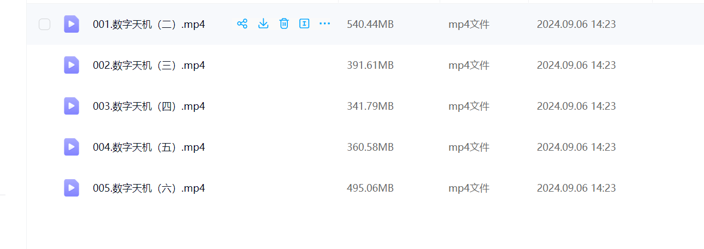Click the rename icon for 001.数字天机（二）.mp4

[304, 23]
